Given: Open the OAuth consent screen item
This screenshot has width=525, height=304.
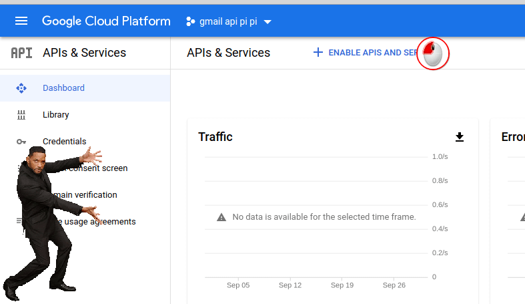Looking at the screenshot, I should pos(85,168).
